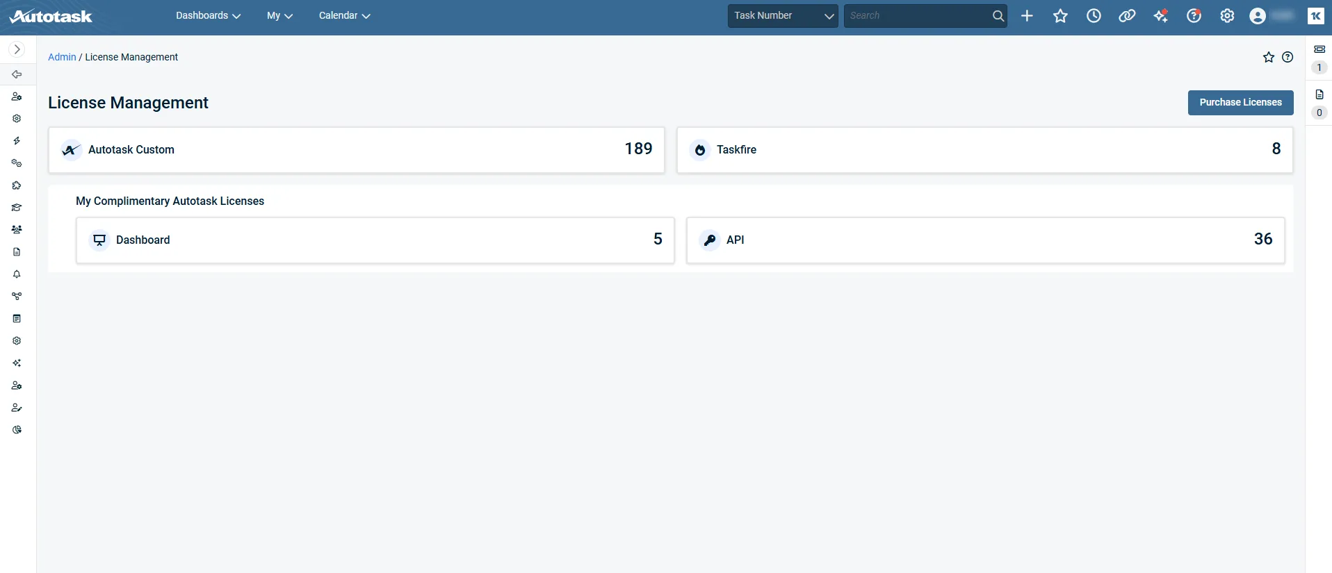Image resolution: width=1332 pixels, height=573 pixels.
Task: Click the Purchase Licenses button
Action: (x=1240, y=102)
